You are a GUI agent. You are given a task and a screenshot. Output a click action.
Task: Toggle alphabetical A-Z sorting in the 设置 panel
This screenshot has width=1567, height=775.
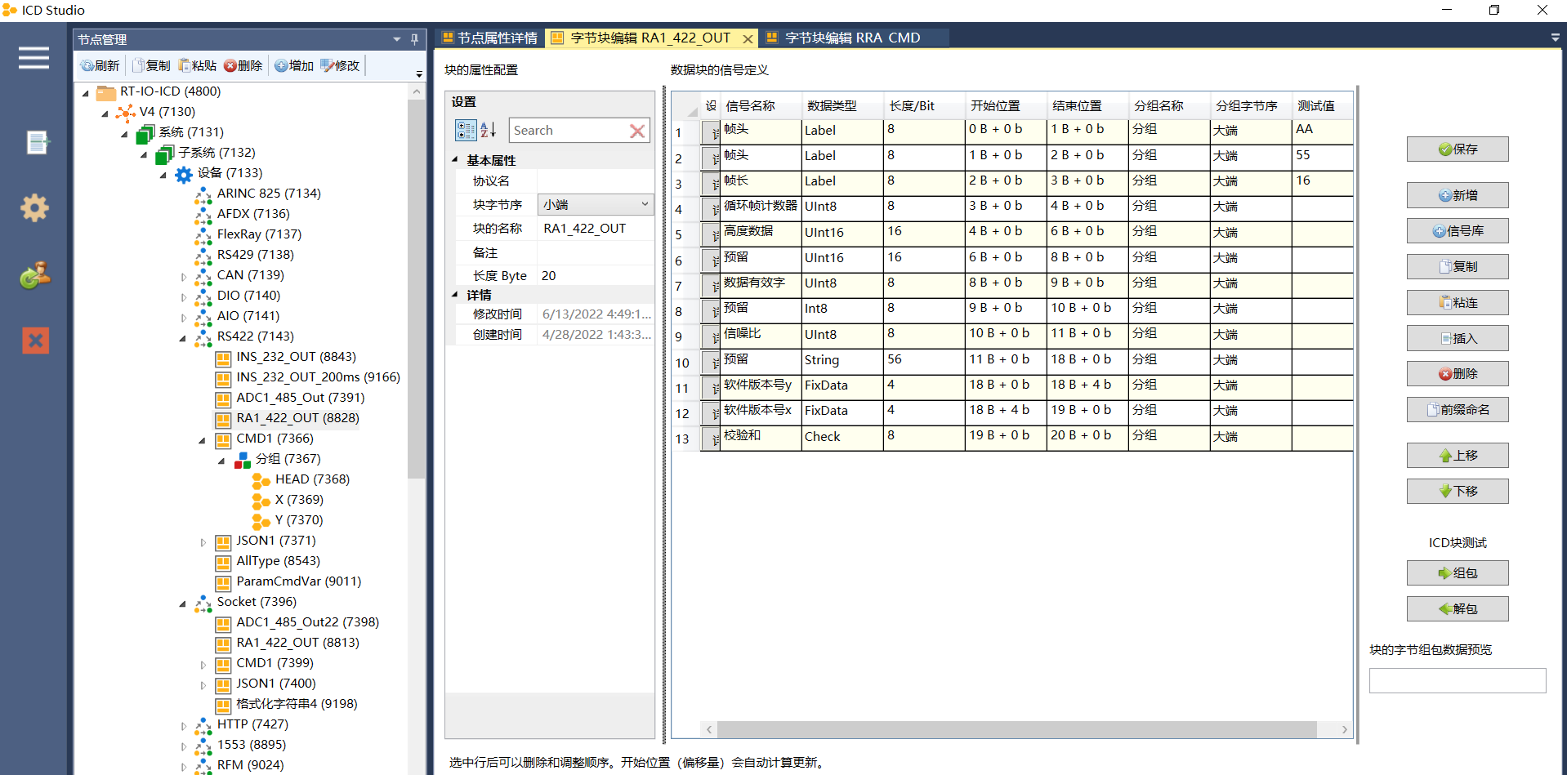pyautogui.click(x=487, y=130)
